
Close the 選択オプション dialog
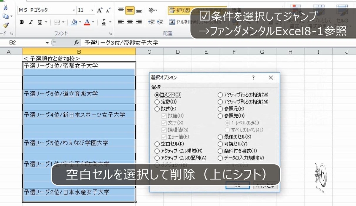[x=271, y=78]
